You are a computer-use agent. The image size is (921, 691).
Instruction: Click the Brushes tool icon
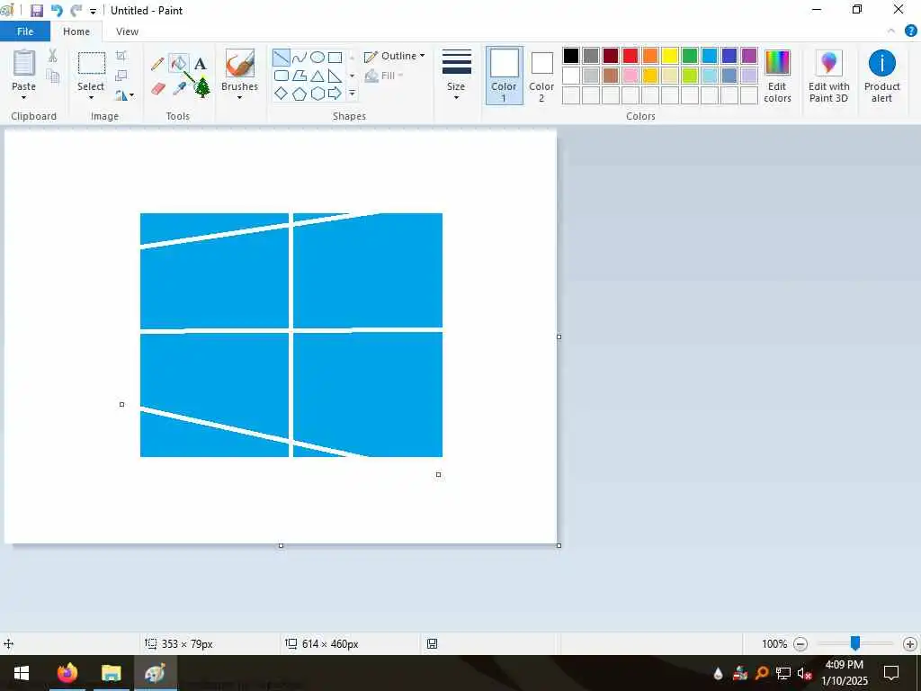[x=240, y=64]
